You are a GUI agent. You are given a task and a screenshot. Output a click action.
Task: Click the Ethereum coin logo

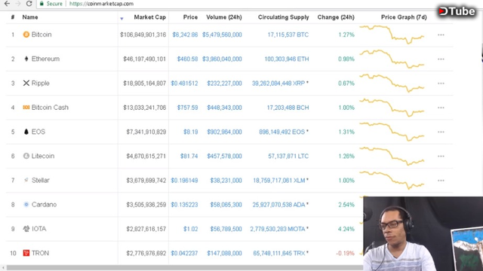(x=26, y=59)
